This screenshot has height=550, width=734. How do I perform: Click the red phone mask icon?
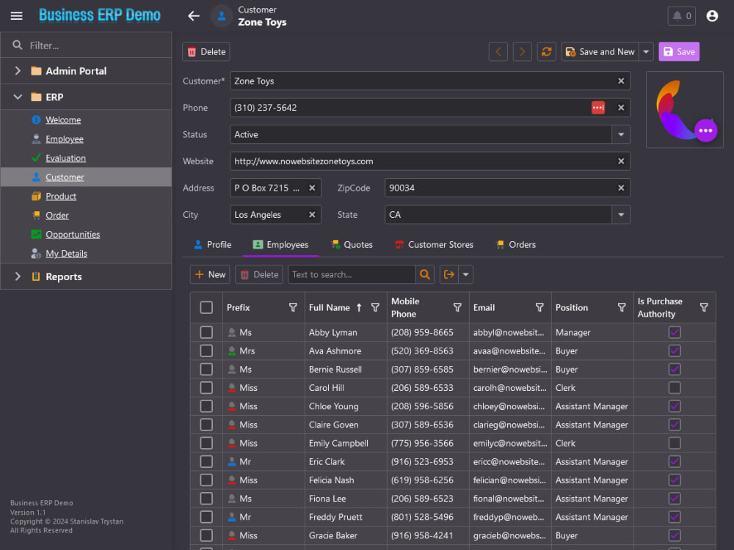[x=597, y=108]
